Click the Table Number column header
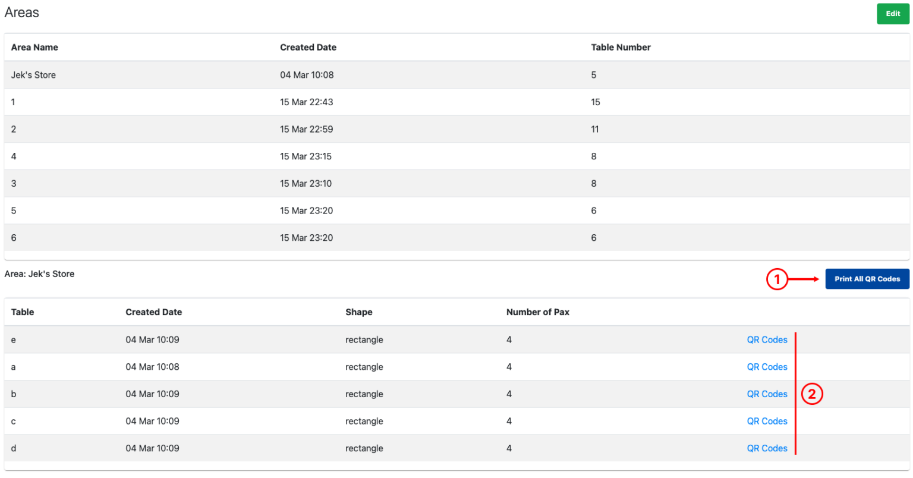The width and height of the screenshot is (913, 478). click(621, 47)
